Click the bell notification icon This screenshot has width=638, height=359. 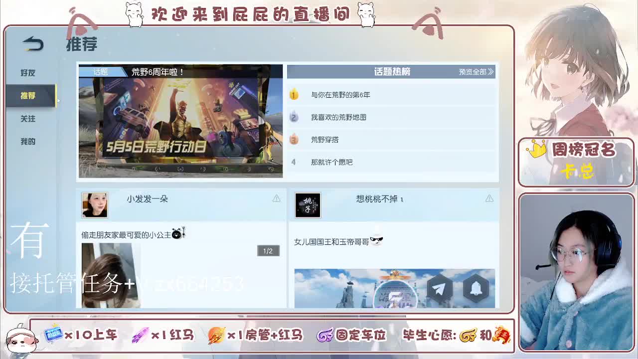click(x=476, y=288)
